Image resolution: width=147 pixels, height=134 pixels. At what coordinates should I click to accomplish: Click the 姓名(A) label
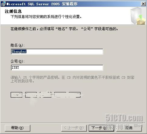point(18,45)
